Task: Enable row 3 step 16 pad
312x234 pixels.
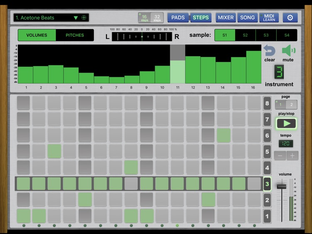Action: [x=254, y=184]
